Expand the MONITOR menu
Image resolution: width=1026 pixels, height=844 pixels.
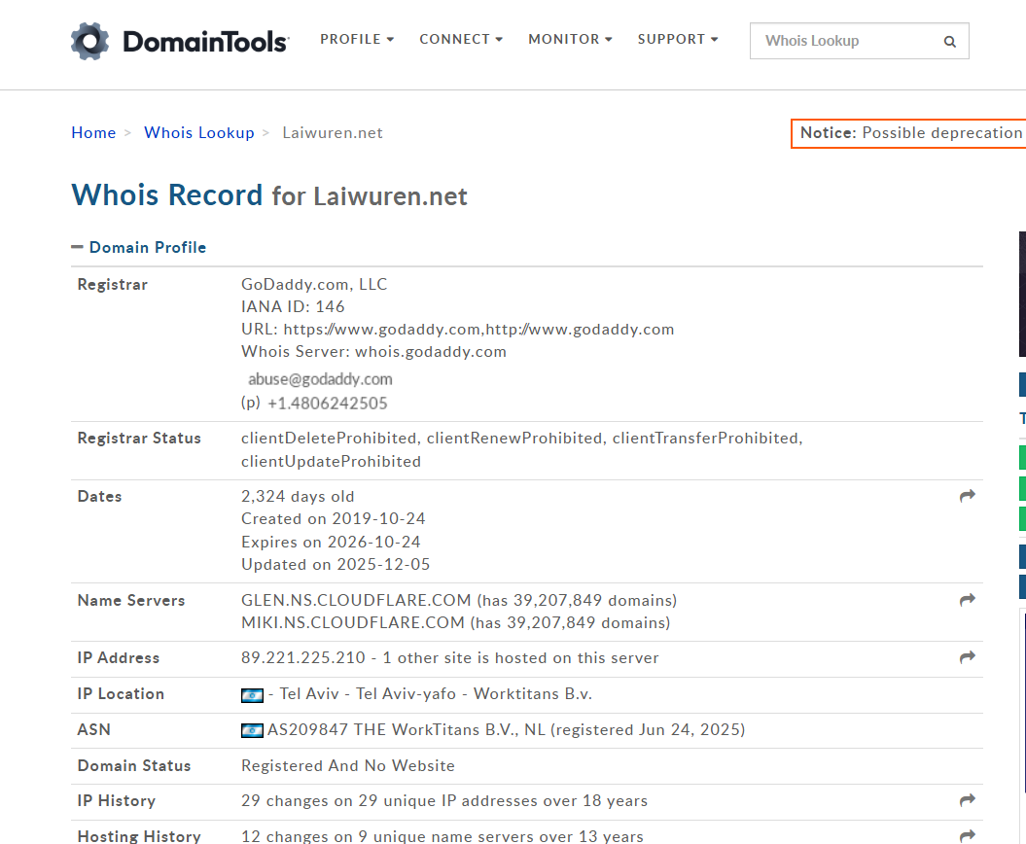[x=570, y=39]
